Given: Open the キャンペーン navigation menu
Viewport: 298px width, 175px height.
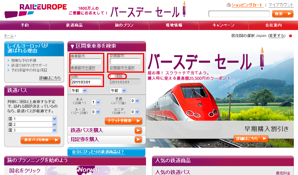Looking at the screenshot, I should pos(223,25).
